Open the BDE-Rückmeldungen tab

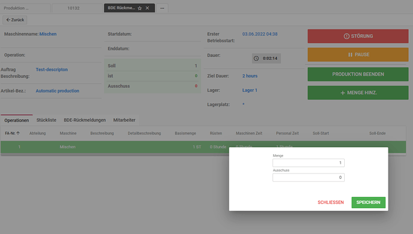coord(84,120)
